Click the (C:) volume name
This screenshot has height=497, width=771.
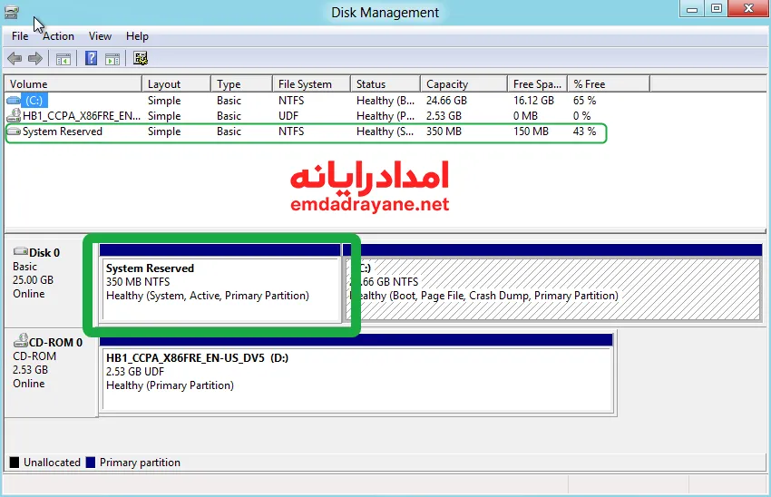coord(34,101)
